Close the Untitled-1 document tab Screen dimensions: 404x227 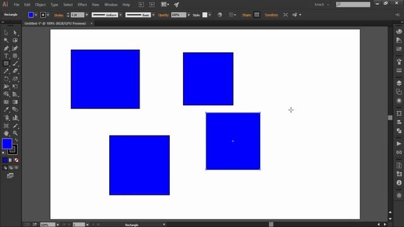point(92,23)
